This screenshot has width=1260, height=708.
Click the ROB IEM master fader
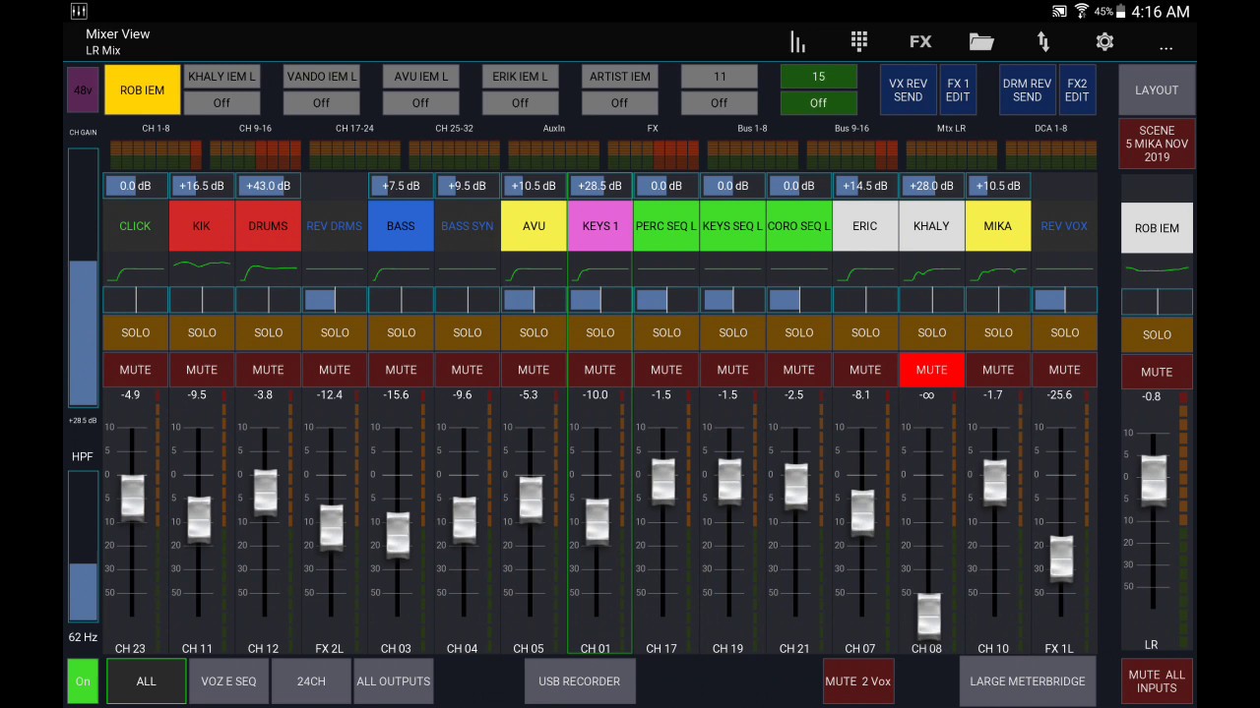tap(1154, 480)
